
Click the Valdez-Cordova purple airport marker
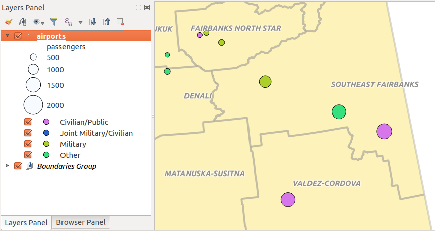[x=288, y=199]
